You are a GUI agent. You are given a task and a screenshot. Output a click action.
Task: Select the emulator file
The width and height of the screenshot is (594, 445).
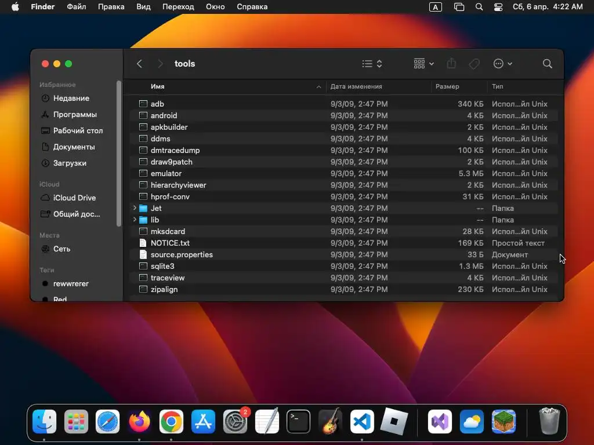click(x=166, y=173)
